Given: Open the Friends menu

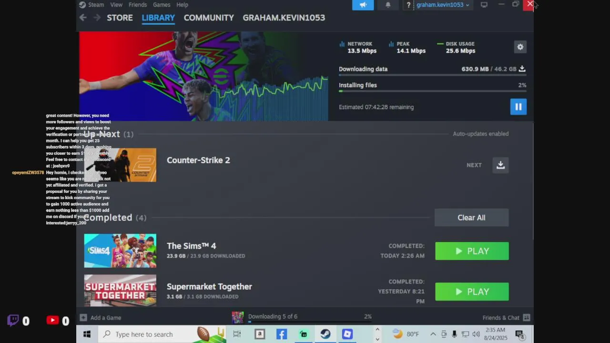Looking at the screenshot, I should (x=138, y=5).
